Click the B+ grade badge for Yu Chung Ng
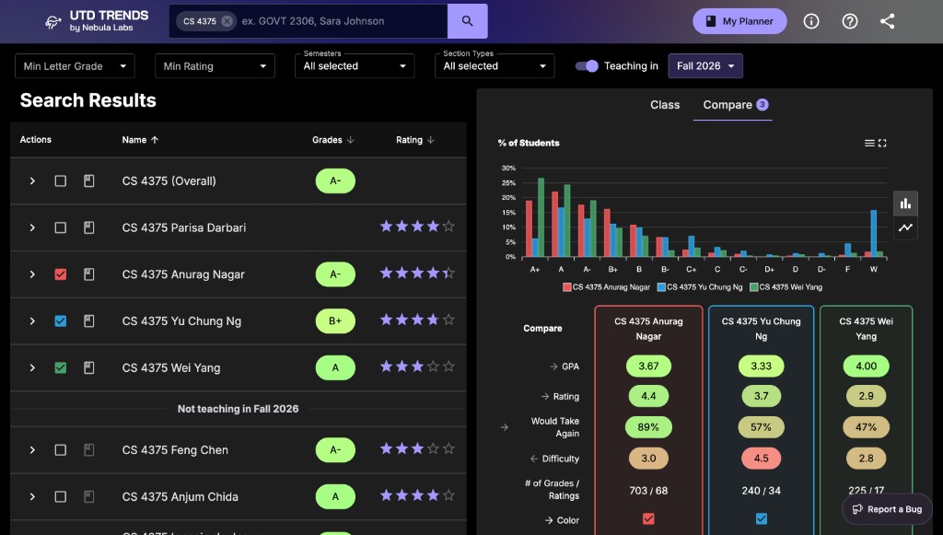943x535 pixels. pyautogui.click(x=335, y=321)
